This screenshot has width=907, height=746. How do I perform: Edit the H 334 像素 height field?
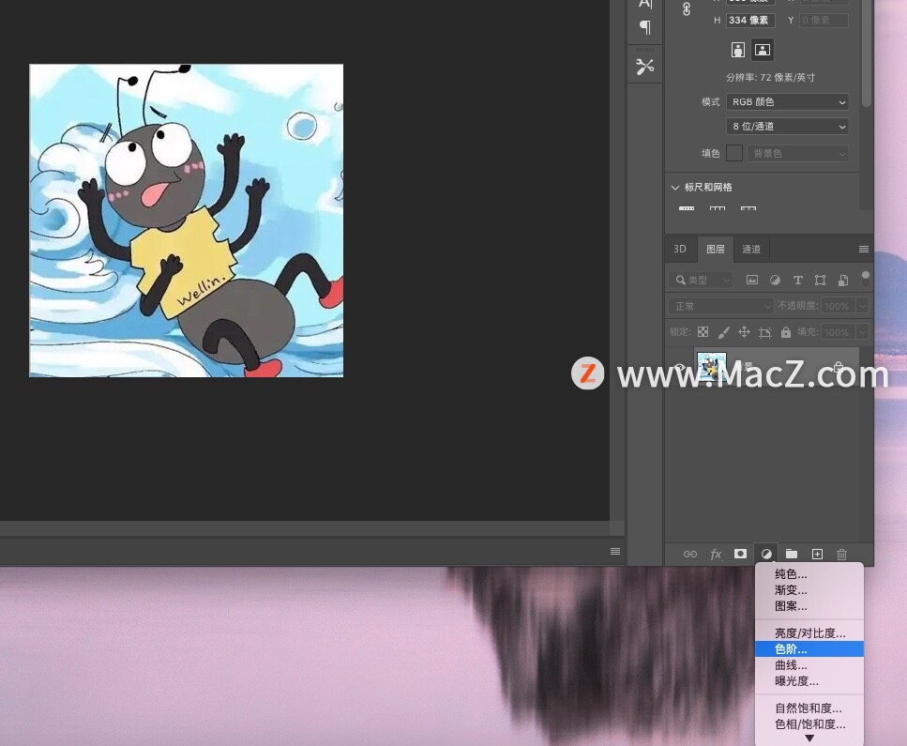click(750, 21)
